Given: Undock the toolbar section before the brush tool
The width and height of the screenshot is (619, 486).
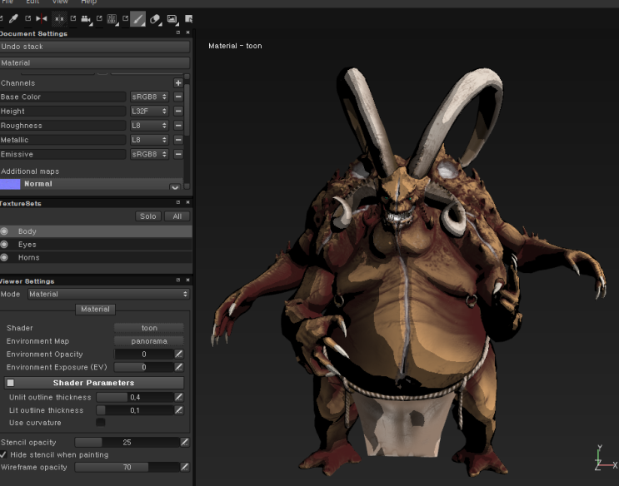Looking at the screenshot, I should tap(126, 18).
